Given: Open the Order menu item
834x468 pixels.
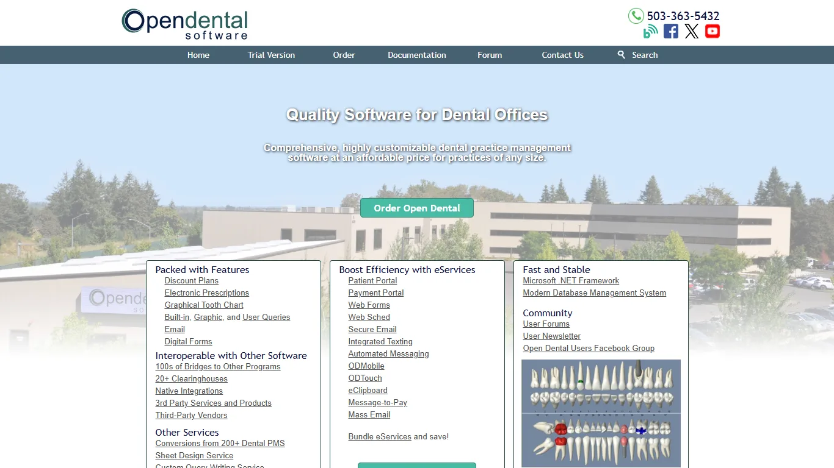Looking at the screenshot, I should click(x=344, y=55).
